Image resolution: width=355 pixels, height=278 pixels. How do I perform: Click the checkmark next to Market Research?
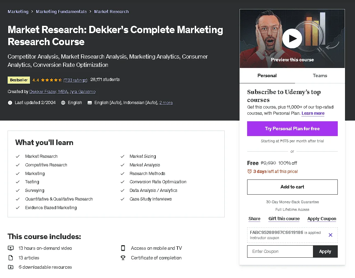point(18,156)
